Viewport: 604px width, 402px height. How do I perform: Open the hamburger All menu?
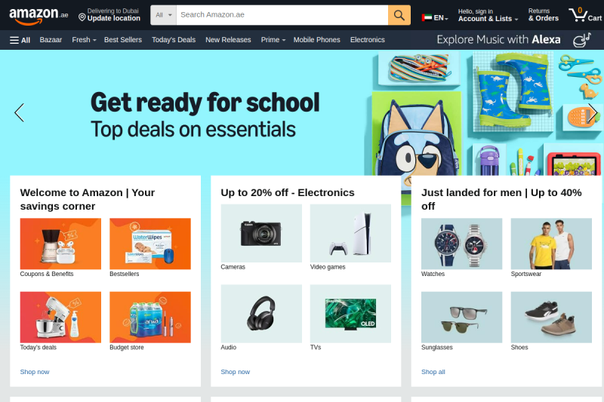point(20,40)
